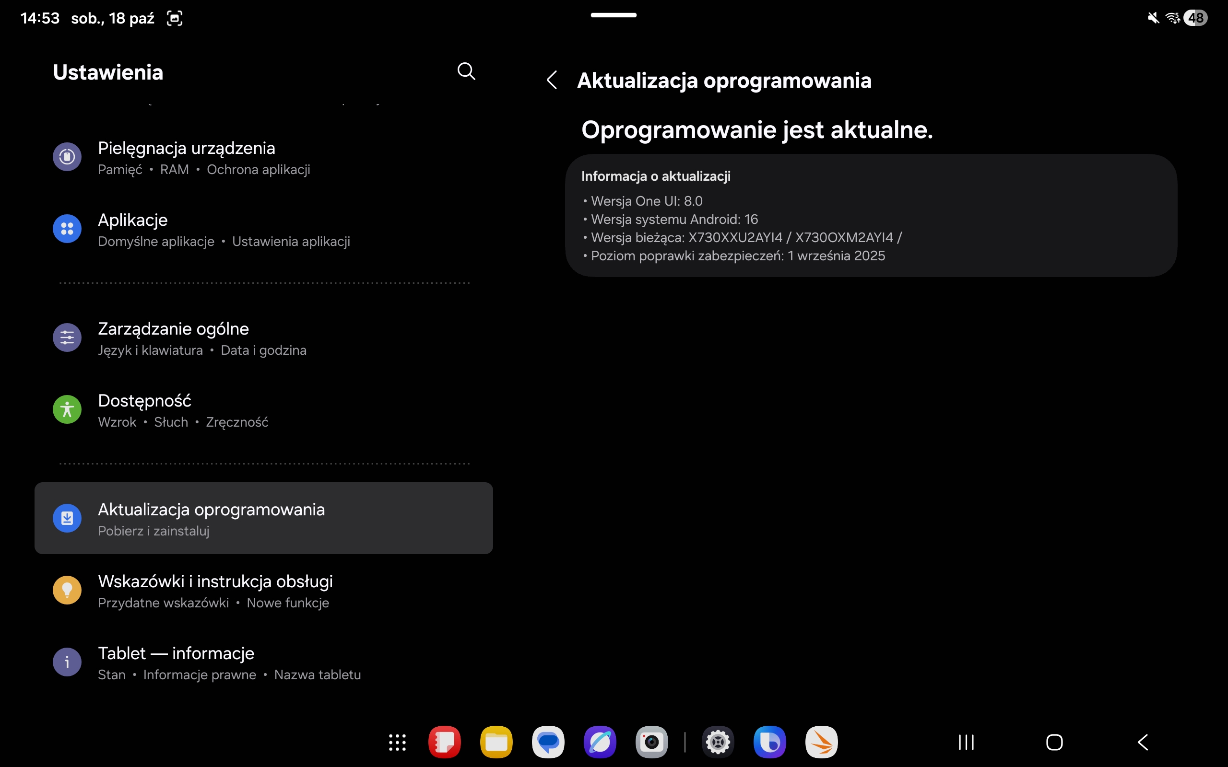Image resolution: width=1228 pixels, height=767 pixels.
Task: Tap the Informacja o aktualizacji card
Action: coord(871,216)
